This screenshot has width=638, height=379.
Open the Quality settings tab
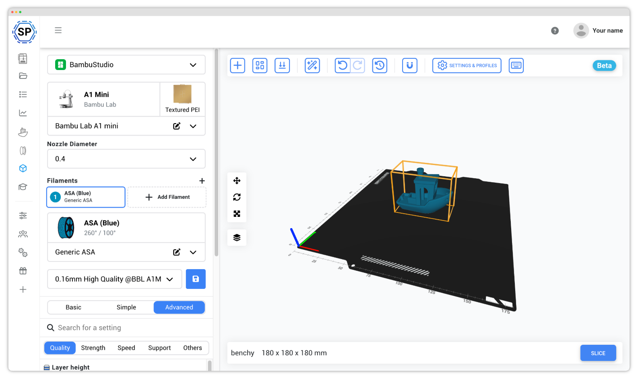(x=60, y=348)
